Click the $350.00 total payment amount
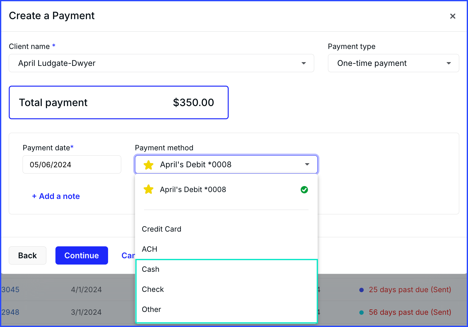 [194, 102]
